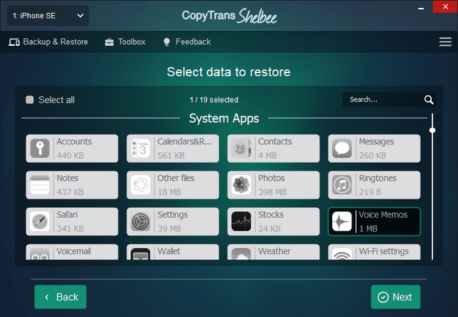Click the search magnifier icon
Screen dimensions: 458x317
[x=429, y=100]
